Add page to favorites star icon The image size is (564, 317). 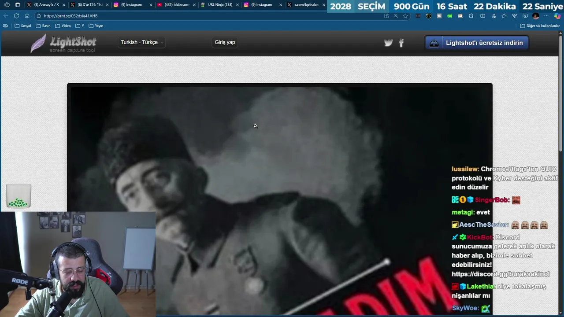tap(405, 16)
